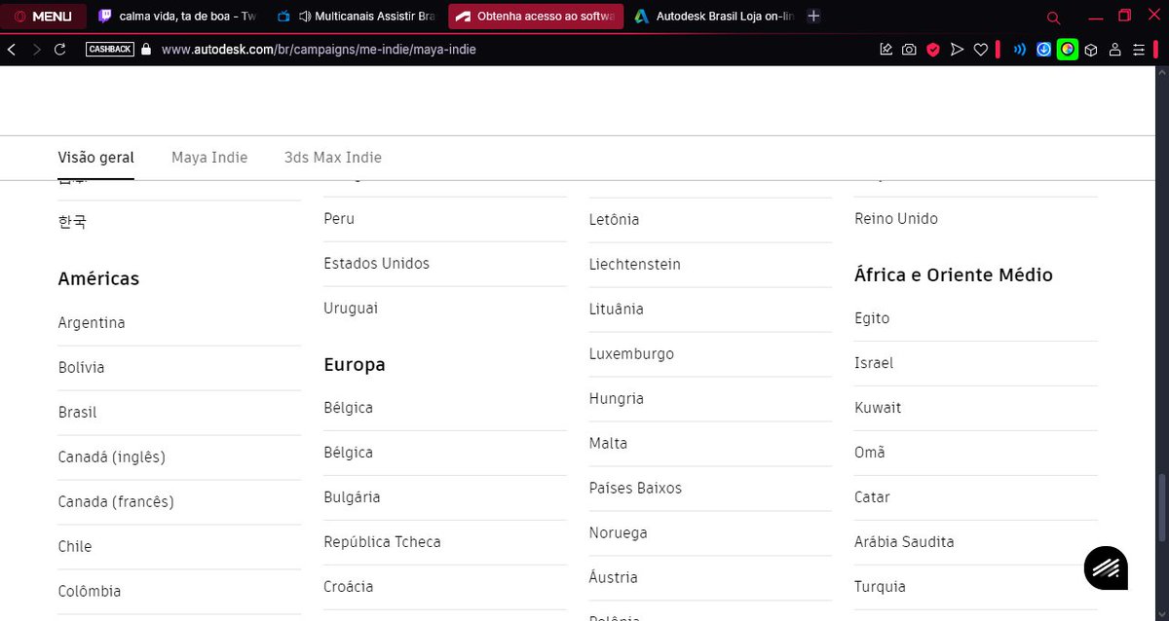This screenshot has height=621, width=1169.
Task: Choose Liechtenstein link
Action: pyautogui.click(x=635, y=265)
